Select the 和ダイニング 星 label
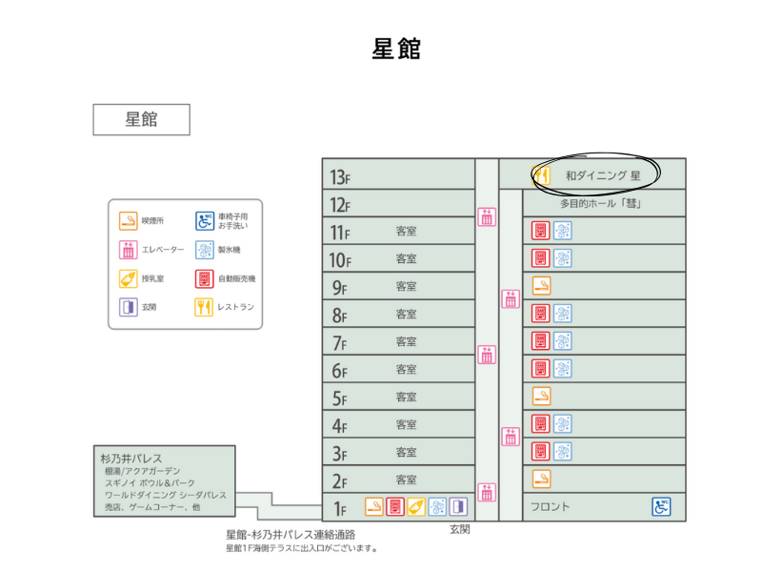Screen dimensions: 762x572 tap(602, 175)
